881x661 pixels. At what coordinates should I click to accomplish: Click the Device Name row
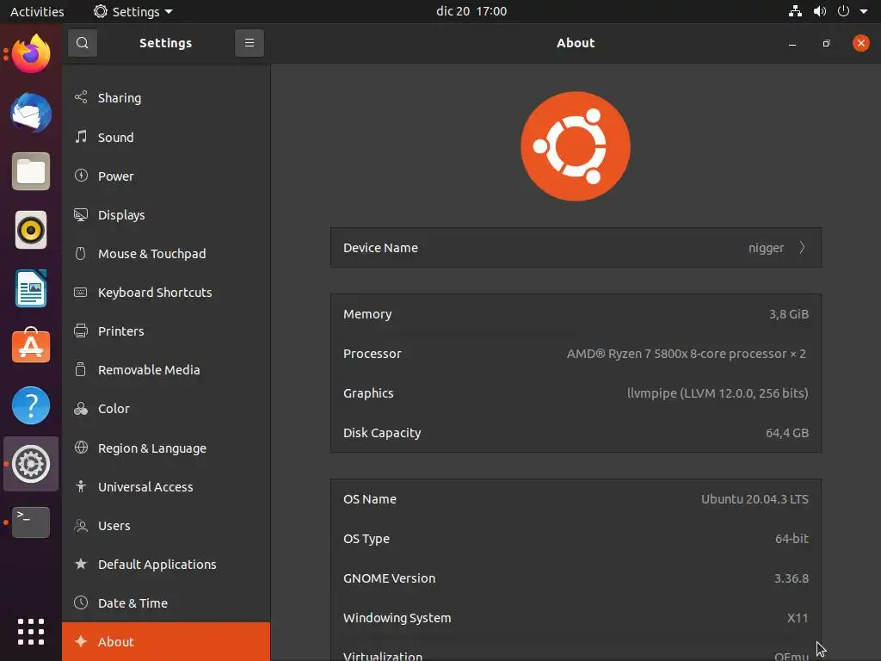point(576,247)
